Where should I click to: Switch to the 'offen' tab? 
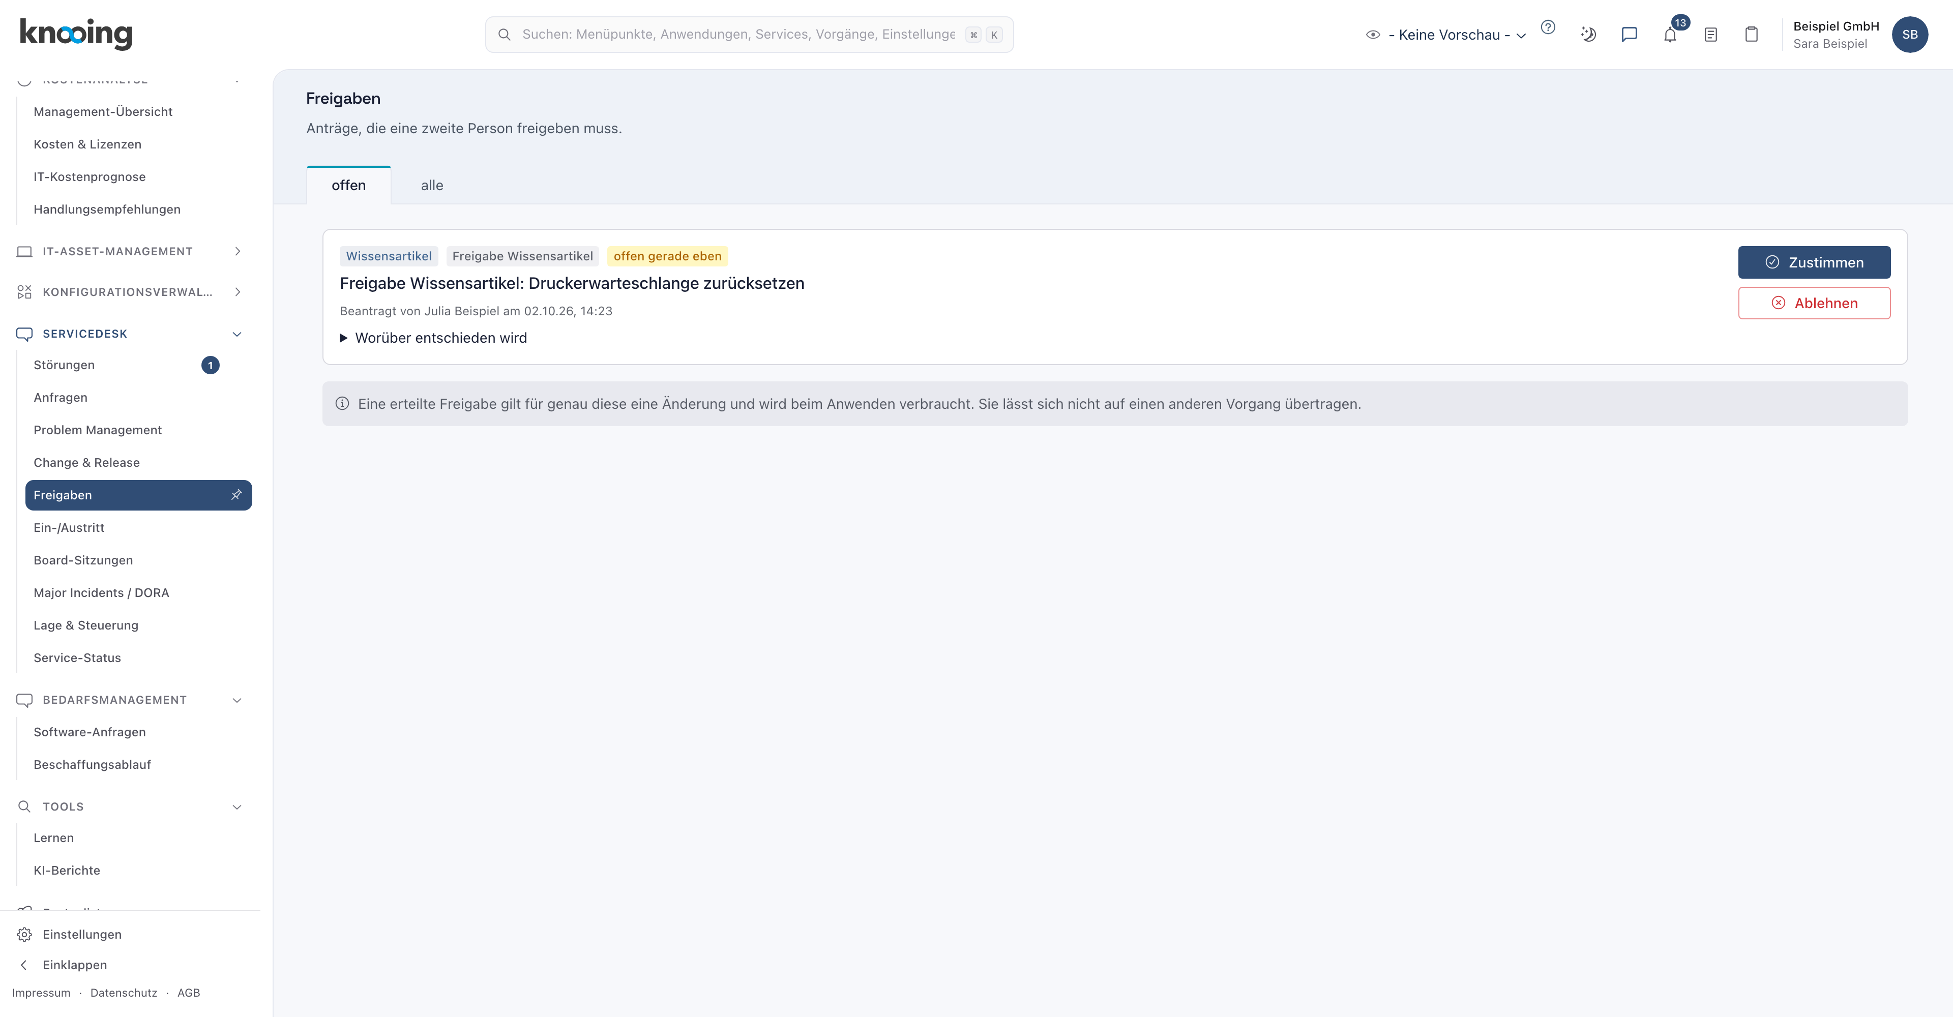click(x=349, y=186)
